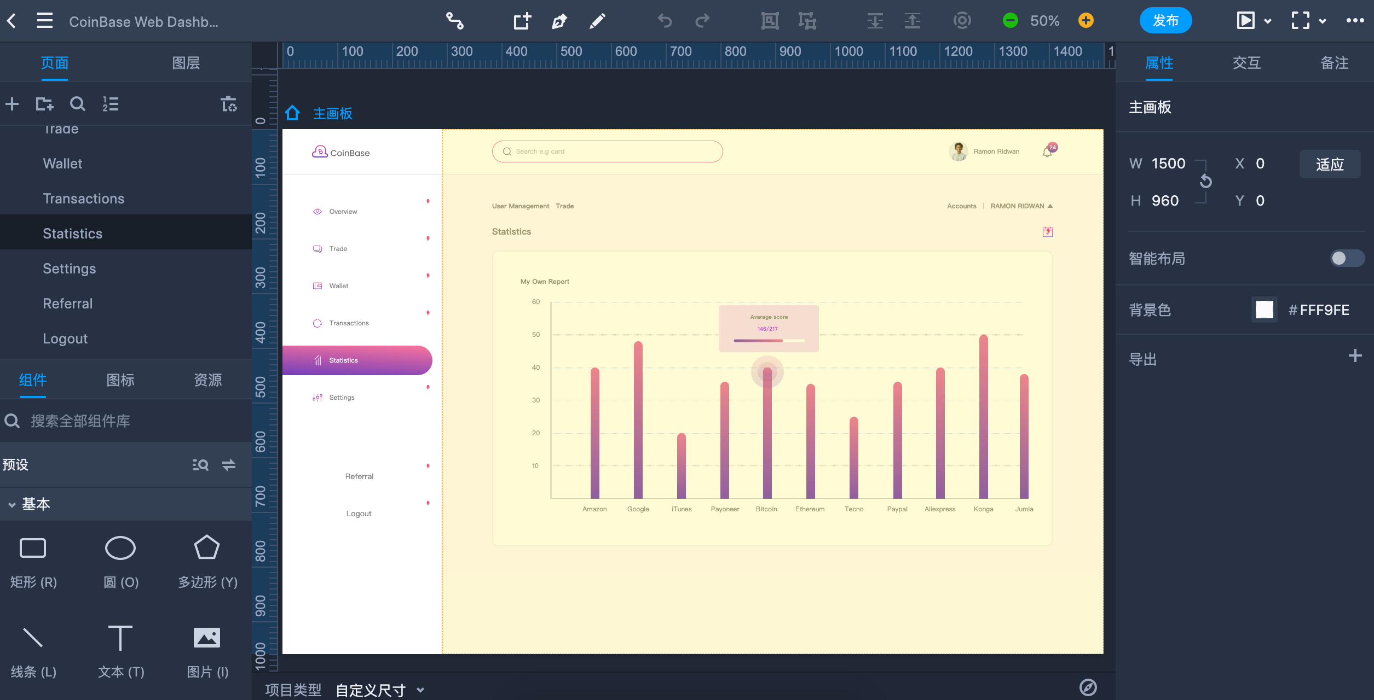Click the bring forward icon
The height and width of the screenshot is (700, 1374).
coord(912,21)
